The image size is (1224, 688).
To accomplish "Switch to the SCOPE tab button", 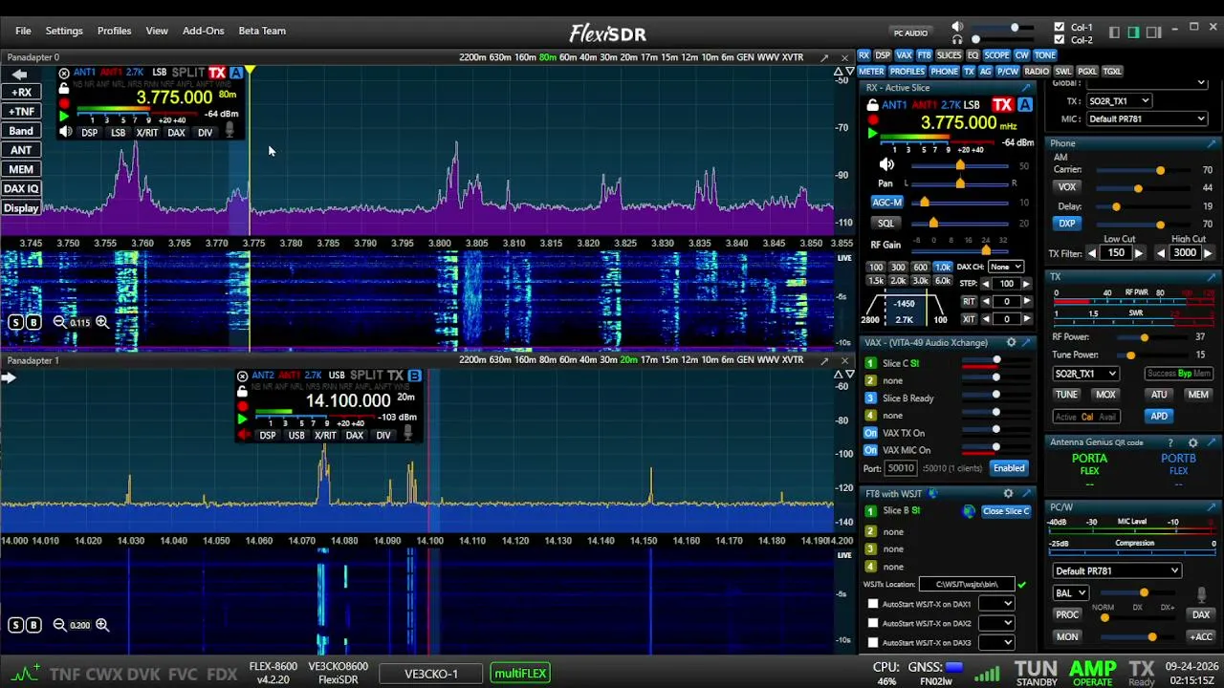I will coord(996,55).
